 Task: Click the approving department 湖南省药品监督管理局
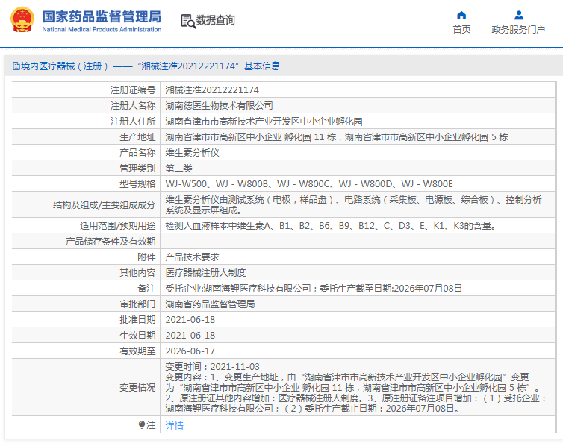point(210,304)
